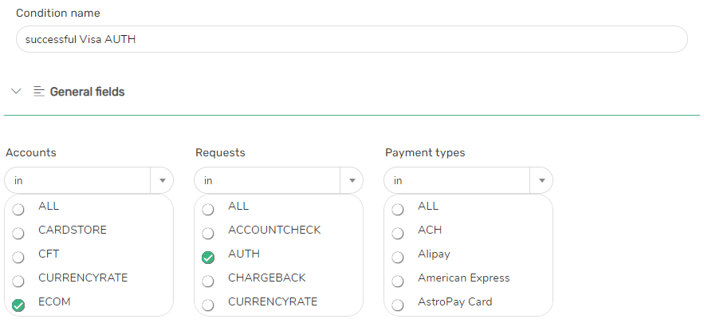Screen dimensions: 704x323
Task: Select ALL under Requests
Action: 208,210
